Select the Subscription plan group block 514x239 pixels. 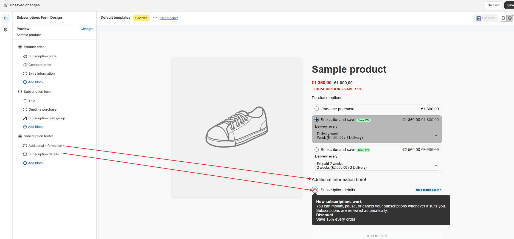pyautogui.click(x=47, y=118)
